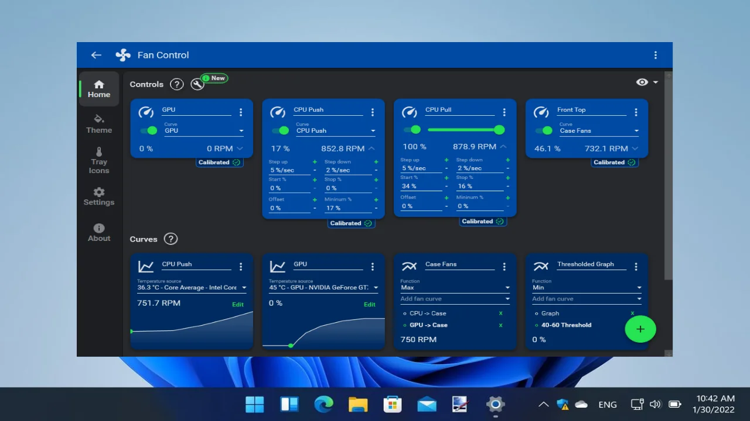This screenshot has height=421, width=750.
Task: Adjust the CPU Pull speed slider
Action: [466, 130]
